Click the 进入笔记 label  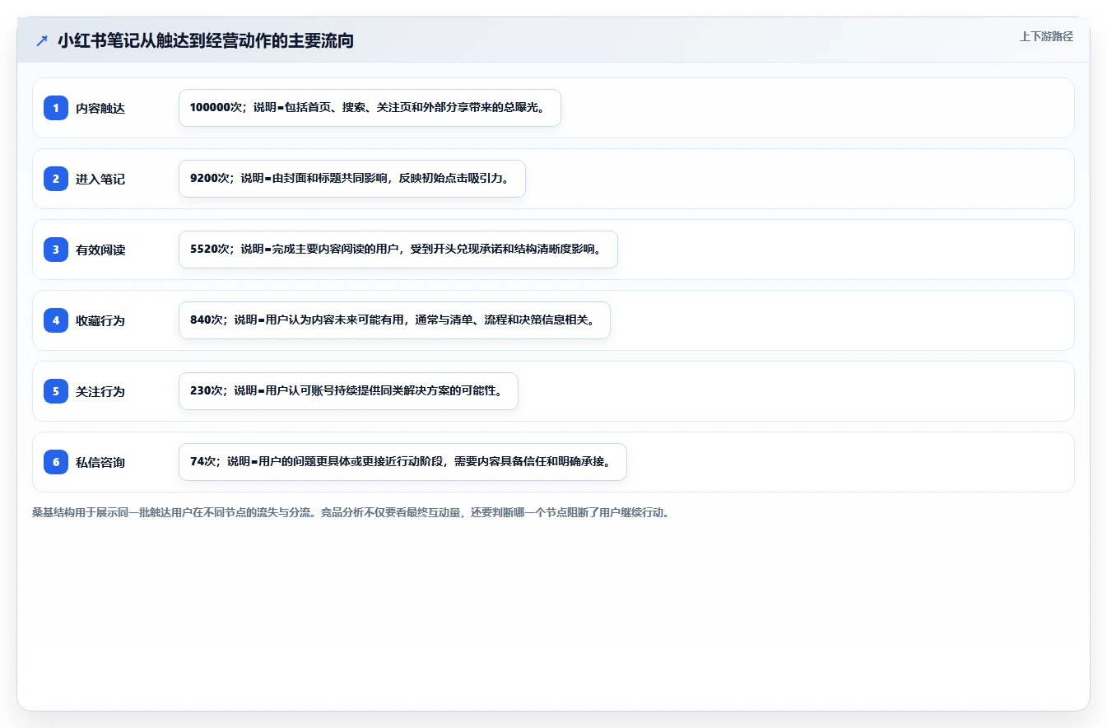pyautogui.click(x=100, y=179)
